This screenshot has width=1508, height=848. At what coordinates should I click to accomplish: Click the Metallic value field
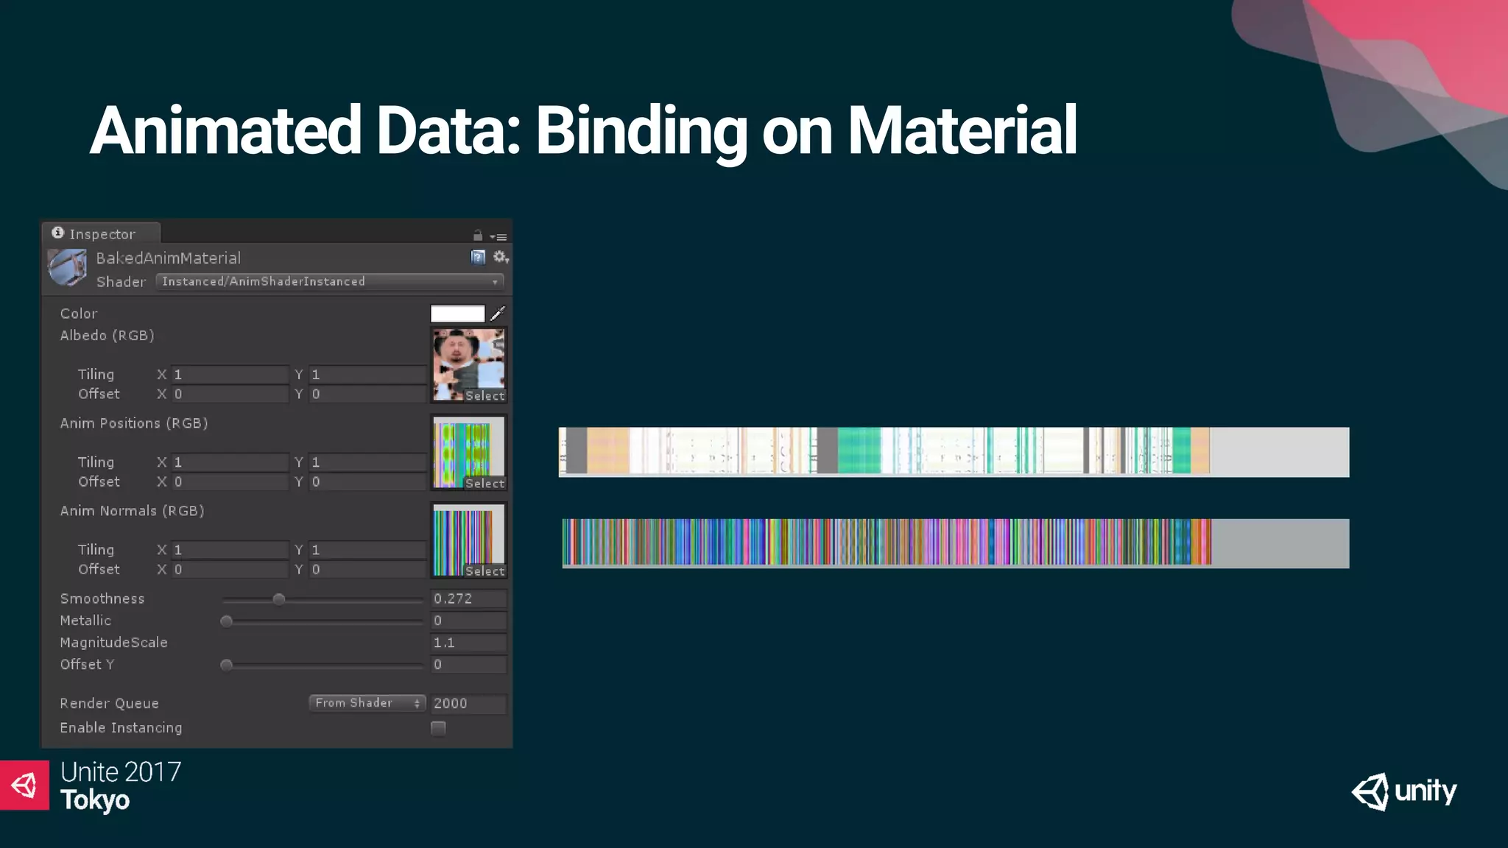pos(468,621)
